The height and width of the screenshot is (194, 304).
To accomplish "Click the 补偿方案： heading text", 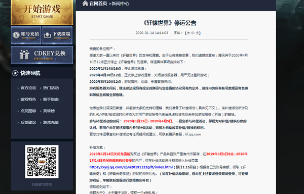I will pyautogui.click(x=97, y=148).
